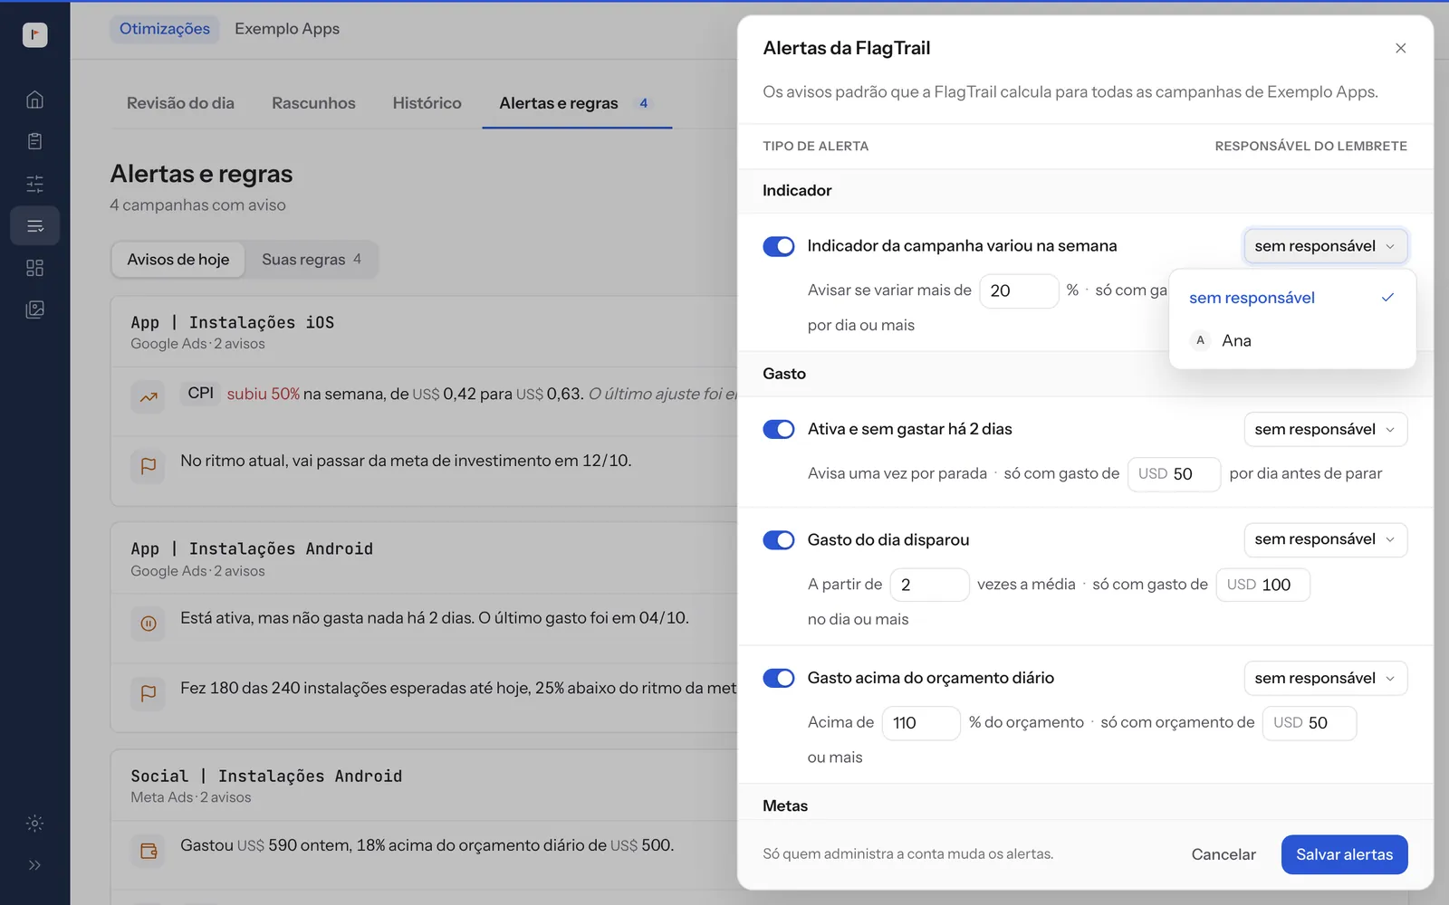Viewport: 1449px width, 905px height.
Task: Close the Alertas da FlagTrail dialog
Action: 1400,48
